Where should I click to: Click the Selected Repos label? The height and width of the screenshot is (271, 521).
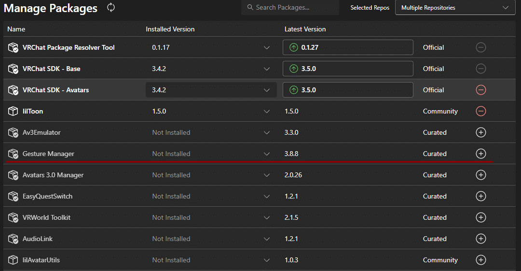370,8
